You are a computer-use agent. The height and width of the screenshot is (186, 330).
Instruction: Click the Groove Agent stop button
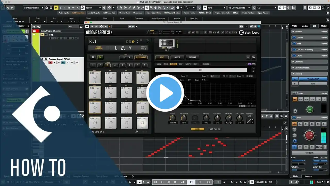(x=93, y=57)
